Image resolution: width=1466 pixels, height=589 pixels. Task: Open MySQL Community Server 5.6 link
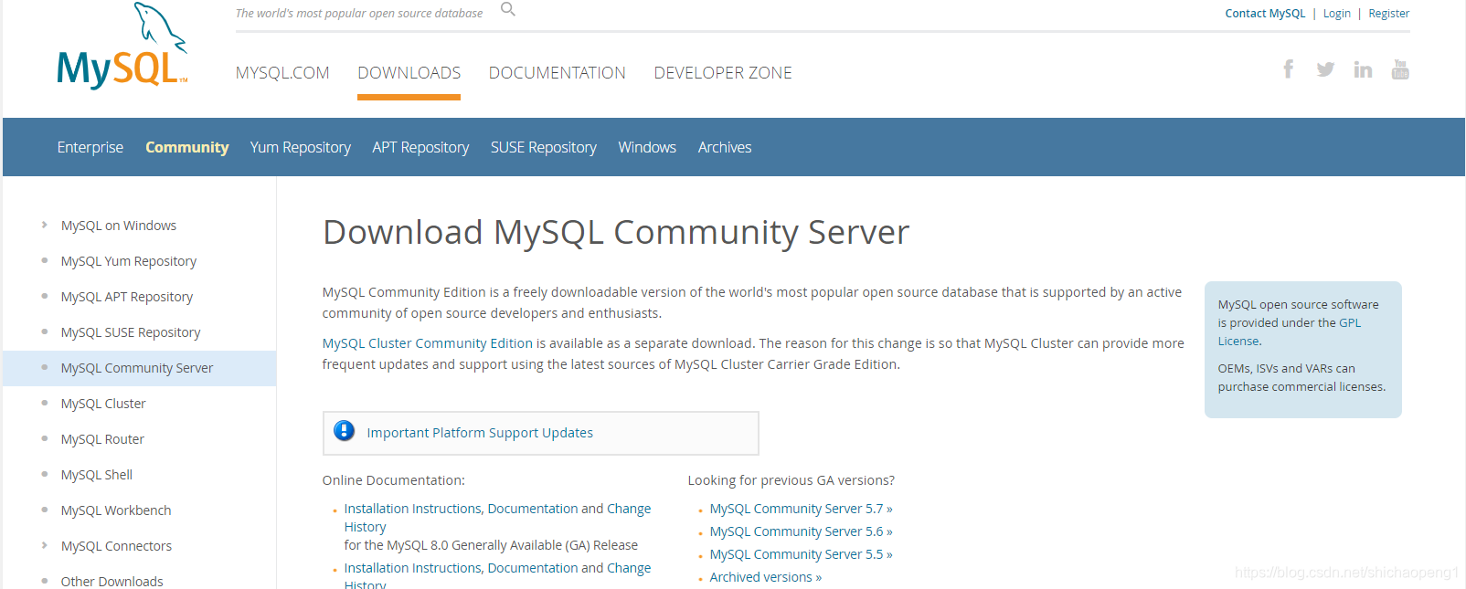[801, 531]
